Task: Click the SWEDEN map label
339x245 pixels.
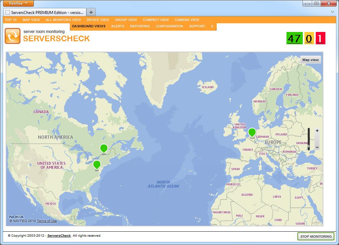Action: point(276,89)
